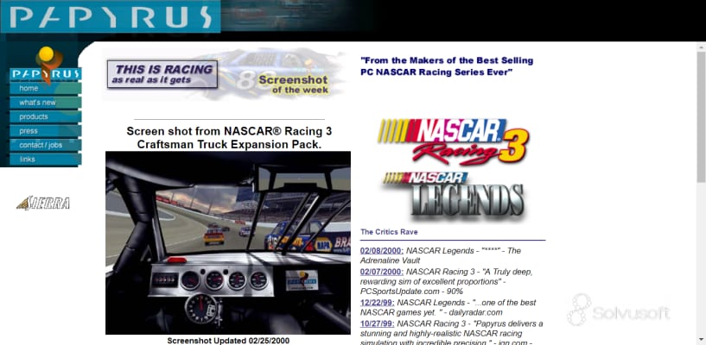Select the press menu item
Image resolution: width=706 pixels, height=345 pixels.
(29, 131)
